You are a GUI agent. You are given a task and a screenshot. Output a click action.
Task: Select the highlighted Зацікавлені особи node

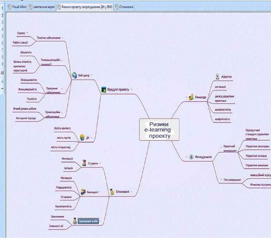[x=88, y=221]
